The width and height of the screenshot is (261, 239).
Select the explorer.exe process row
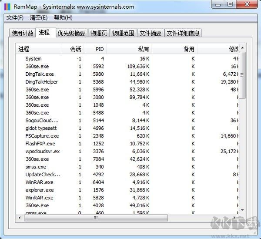(127, 190)
